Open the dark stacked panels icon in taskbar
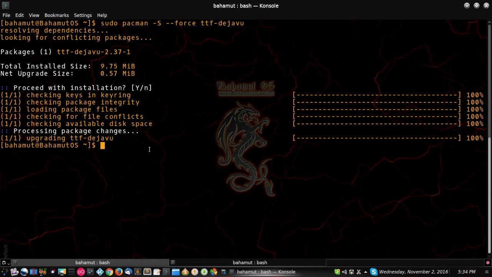 tap(71, 272)
